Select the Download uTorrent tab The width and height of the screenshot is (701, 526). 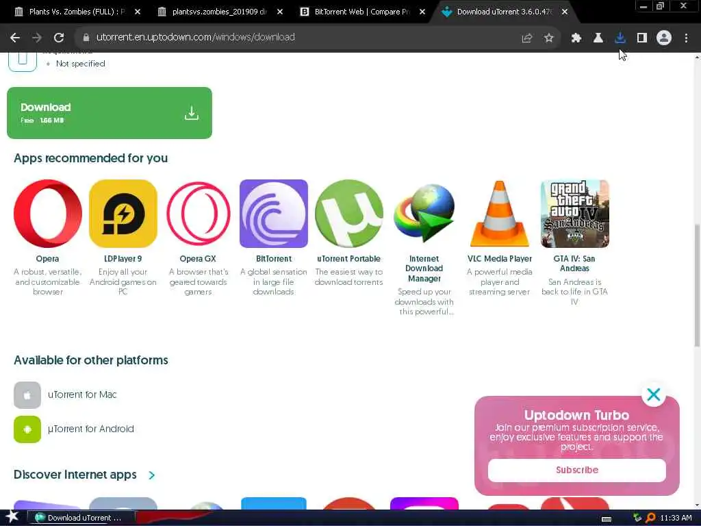[503, 12]
